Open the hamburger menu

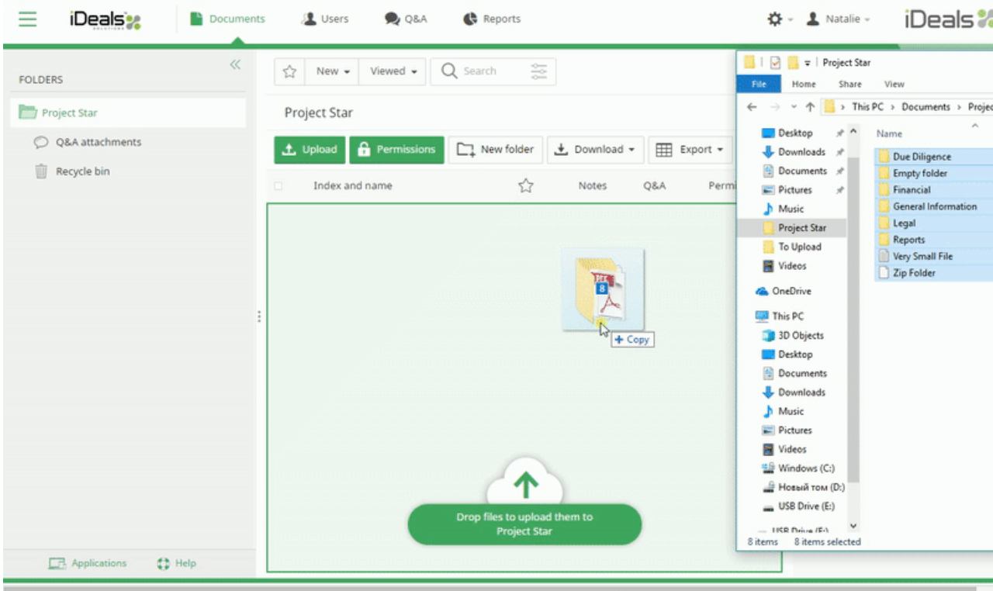click(x=28, y=18)
